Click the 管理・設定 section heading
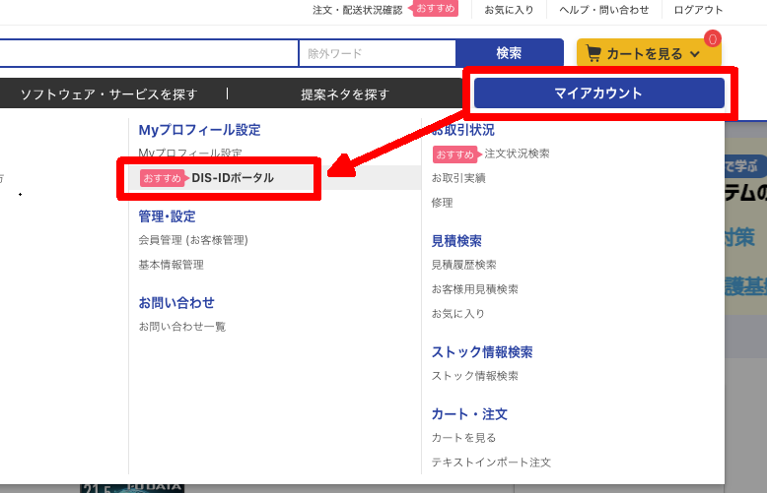 point(168,216)
